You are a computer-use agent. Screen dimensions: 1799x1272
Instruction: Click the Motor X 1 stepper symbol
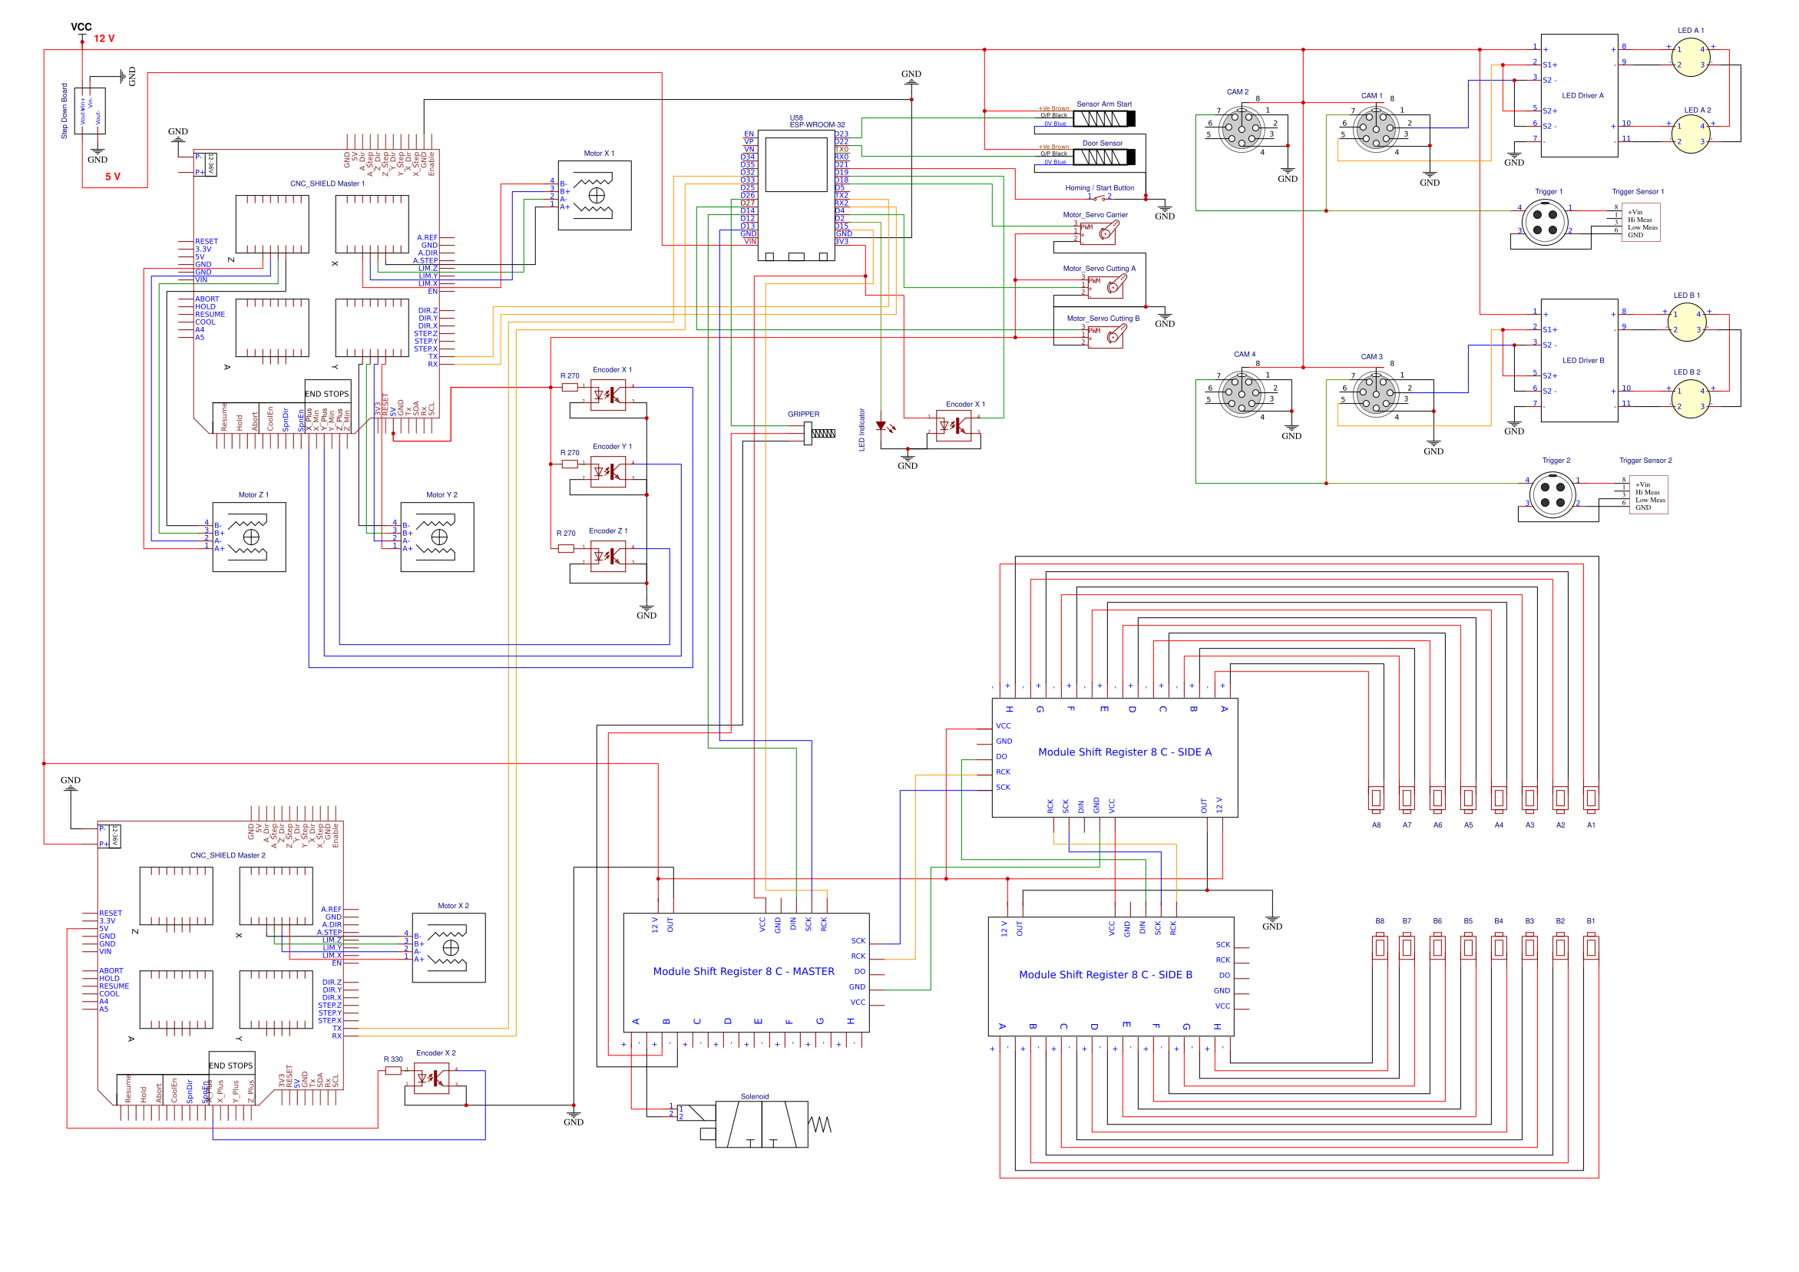596,194
